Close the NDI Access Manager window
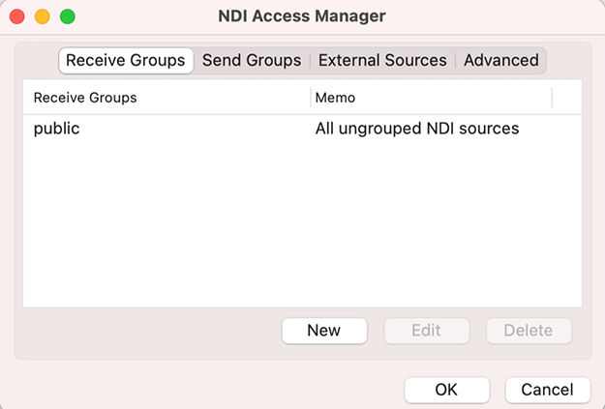605x409 pixels. [x=17, y=16]
